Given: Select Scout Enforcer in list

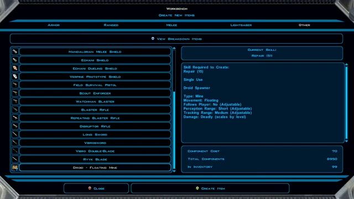Looking at the screenshot, I should 95,93.
